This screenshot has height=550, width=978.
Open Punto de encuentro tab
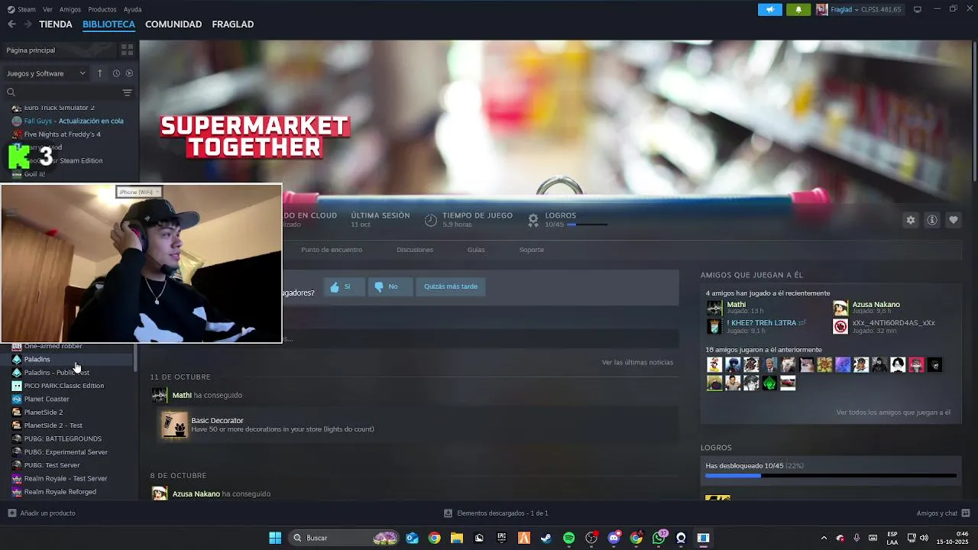(x=332, y=250)
